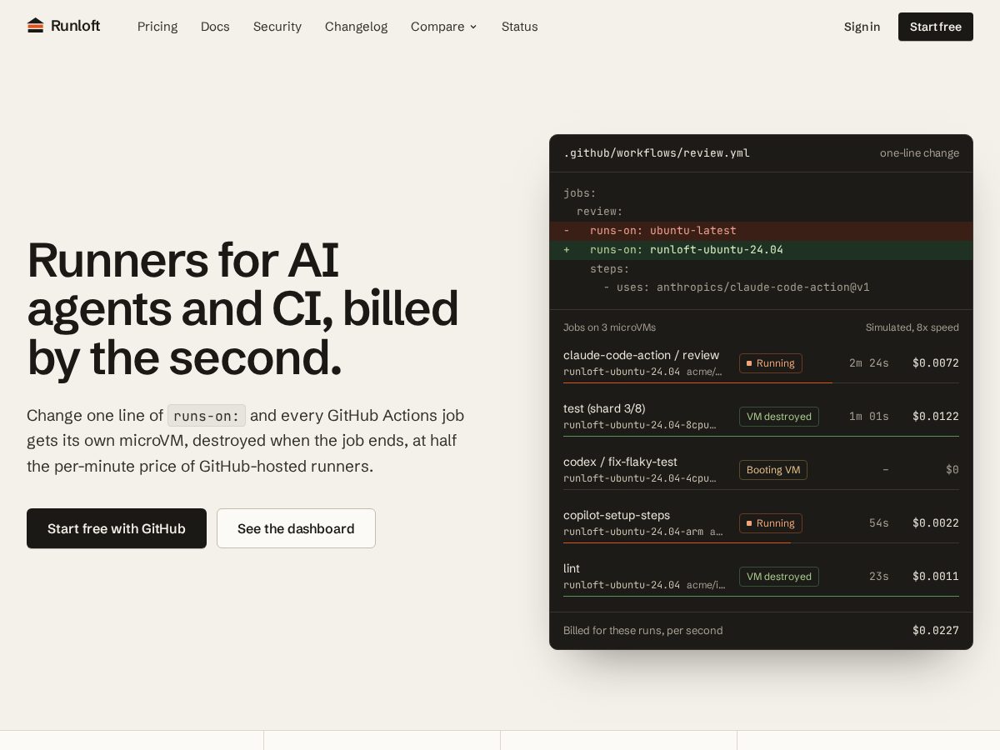Click Start free with GitHub

pyautogui.click(x=117, y=528)
